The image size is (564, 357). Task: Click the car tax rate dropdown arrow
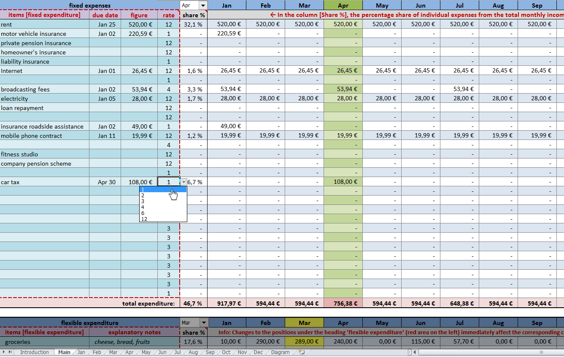pos(184,182)
